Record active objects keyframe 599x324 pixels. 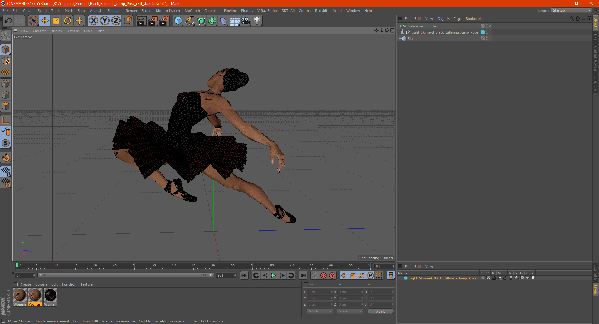pos(315,275)
